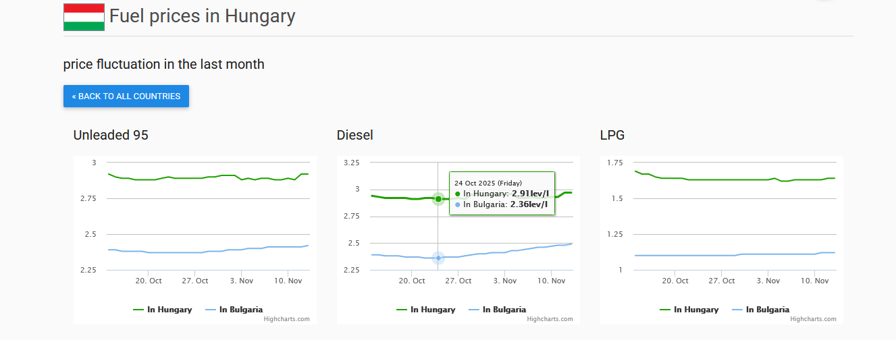The width and height of the screenshot is (896, 340).
Task: Click the 10. Nov axis label in Diesel chart
Action: tap(552, 281)
